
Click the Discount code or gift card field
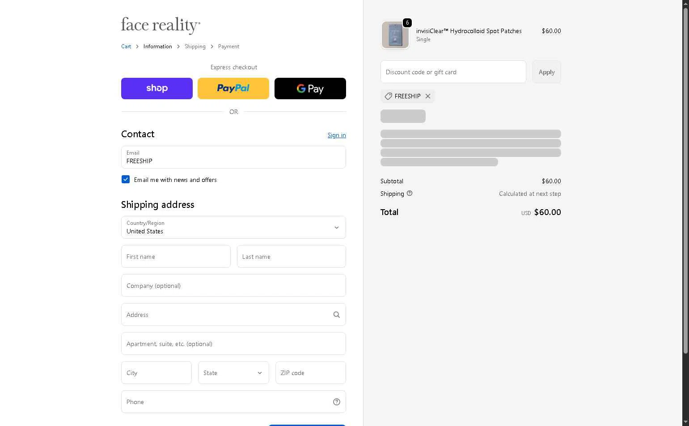[x=453, y=72]
